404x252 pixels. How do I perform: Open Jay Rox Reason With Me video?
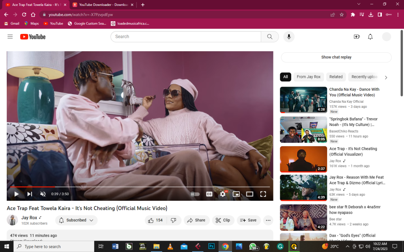357,180
